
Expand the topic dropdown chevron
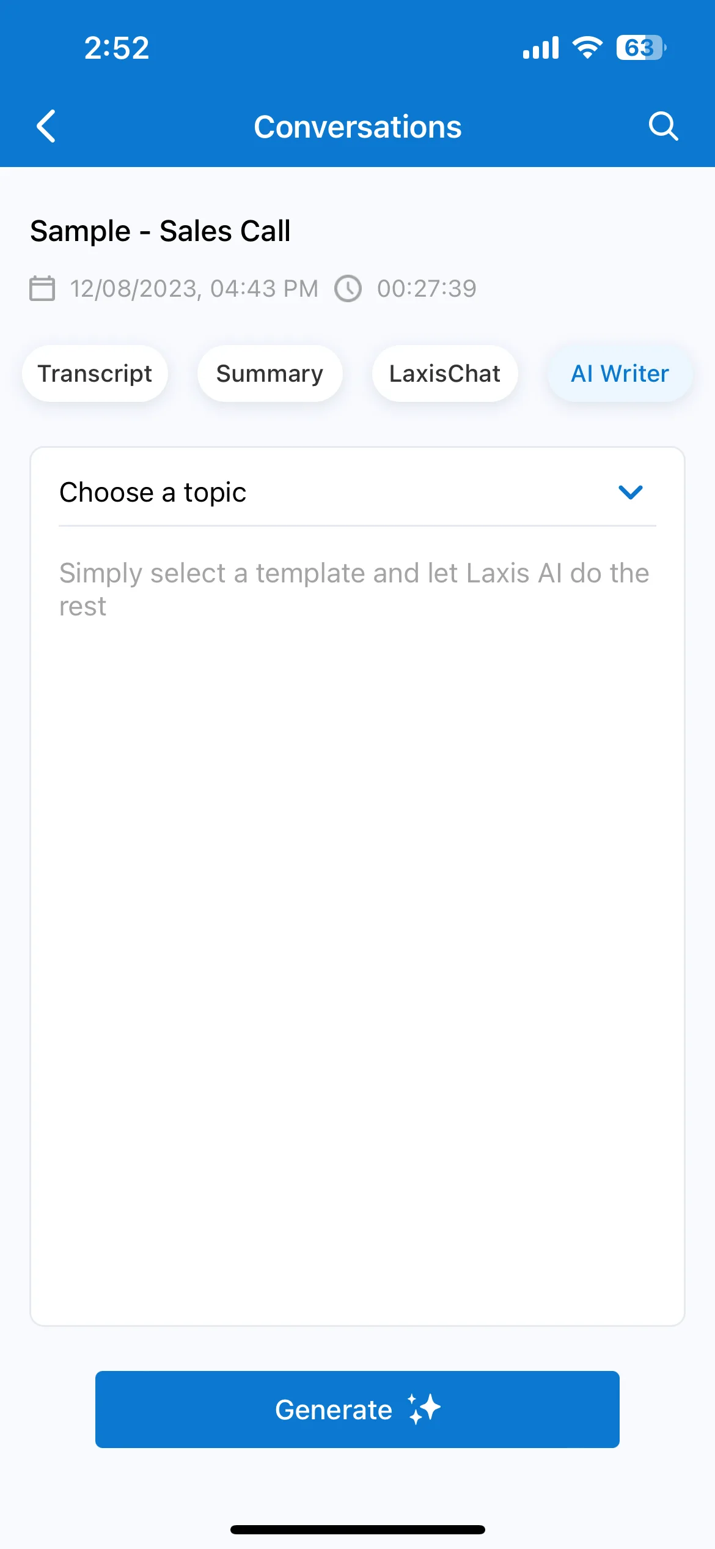point(631,492)
